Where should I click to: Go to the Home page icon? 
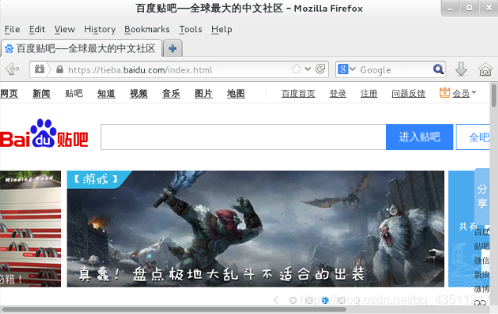tap(485, 69)
